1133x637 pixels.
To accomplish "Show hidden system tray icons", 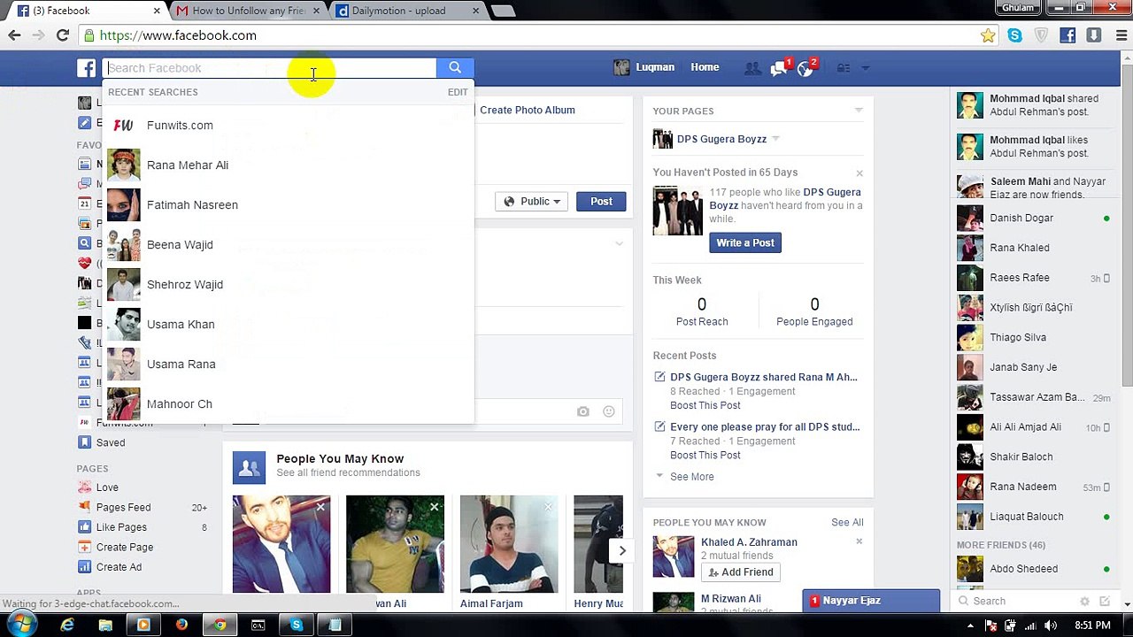I will (x=970, y=625).
